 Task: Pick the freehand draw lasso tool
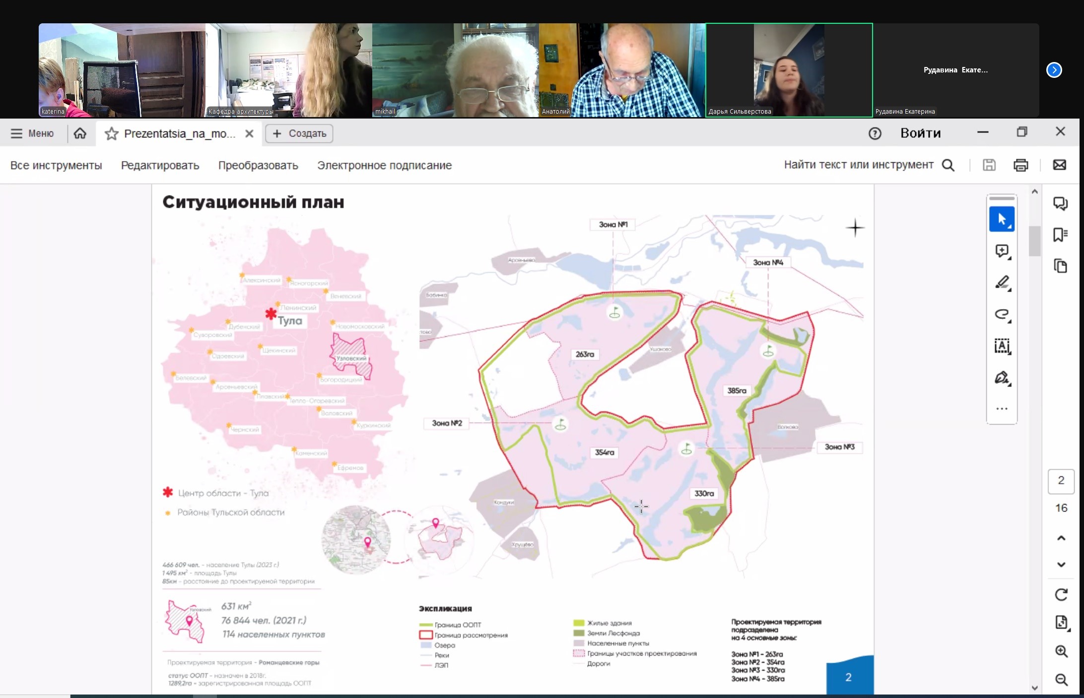pos(1002,315)
